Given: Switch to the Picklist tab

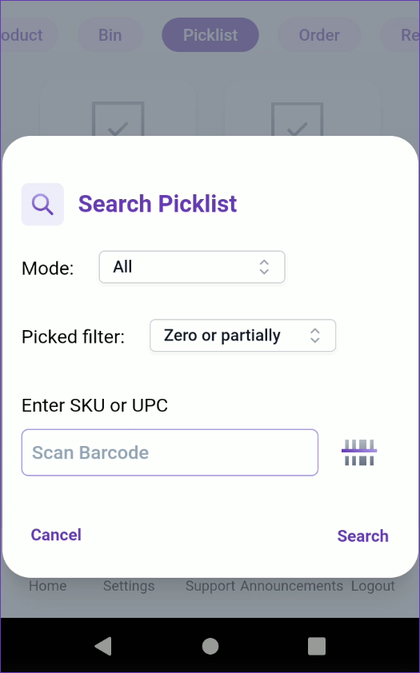Looking at the screenshot, I should [x=210, y=34].
